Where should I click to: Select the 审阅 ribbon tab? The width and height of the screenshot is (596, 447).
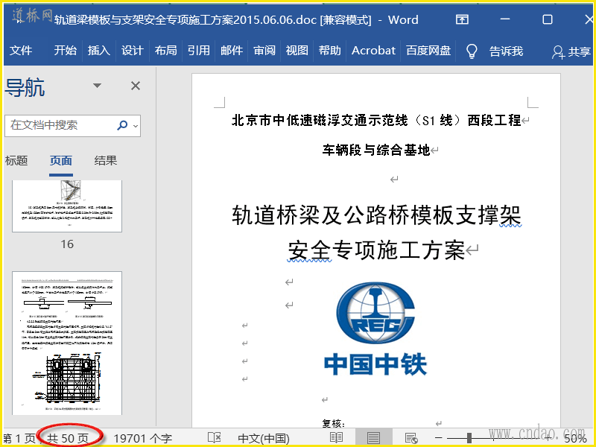coord(264,51)
